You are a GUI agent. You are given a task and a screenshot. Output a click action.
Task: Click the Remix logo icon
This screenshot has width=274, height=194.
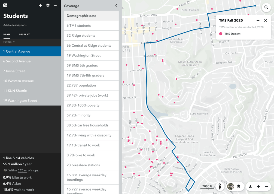pyautogui.click(x=5, y=5)
